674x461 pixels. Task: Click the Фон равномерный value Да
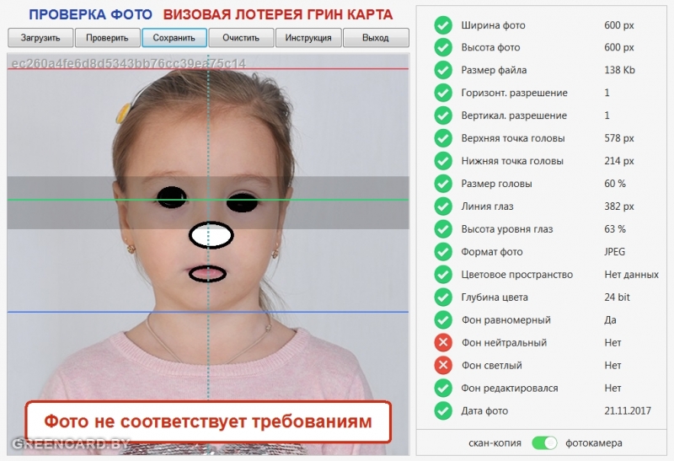coord(610,320)
